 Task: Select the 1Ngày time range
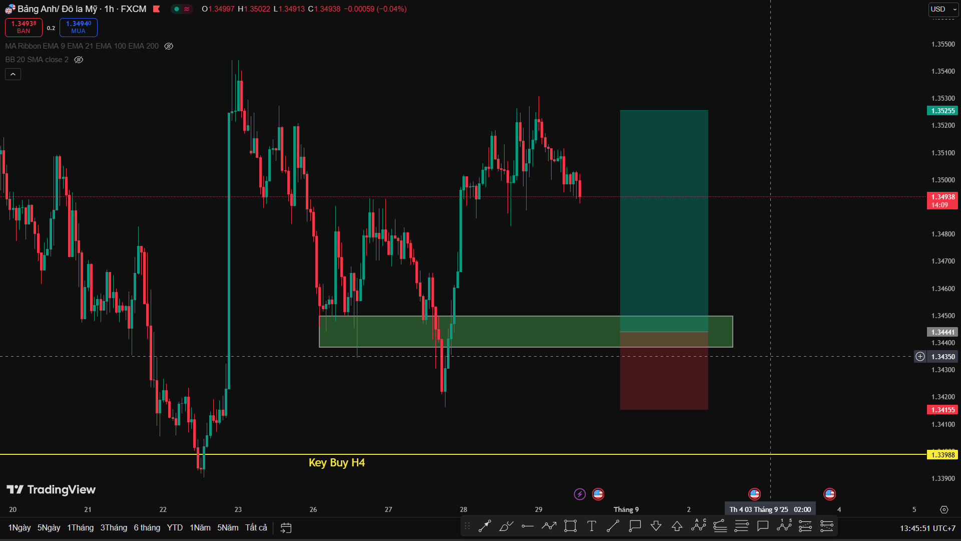20,527
